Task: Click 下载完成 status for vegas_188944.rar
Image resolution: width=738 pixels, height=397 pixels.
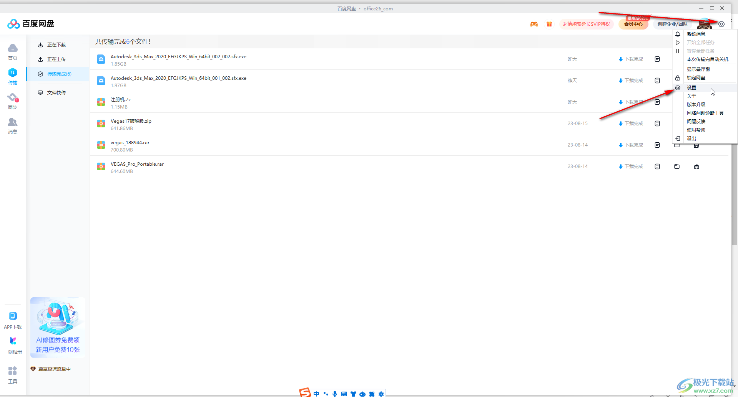Action: coord(631,145)
